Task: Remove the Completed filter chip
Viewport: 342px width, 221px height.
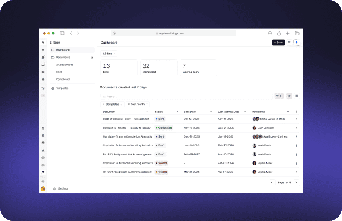Action: (x=104, y=104)
